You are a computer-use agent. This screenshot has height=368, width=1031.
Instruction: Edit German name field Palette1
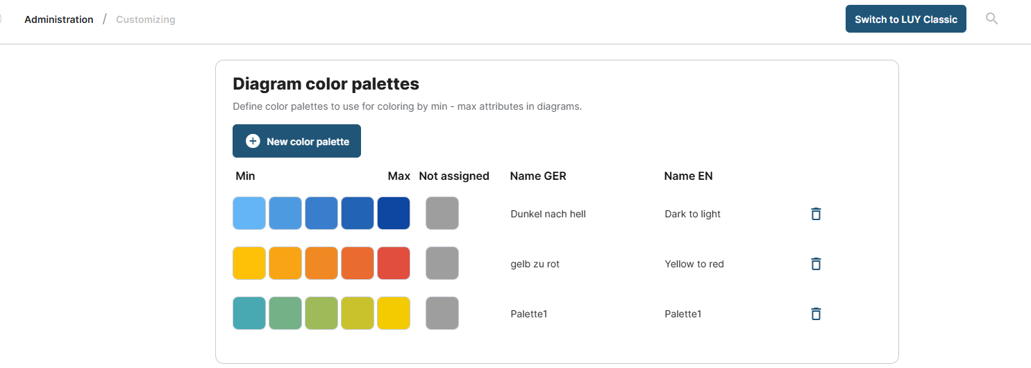point(529,314)
